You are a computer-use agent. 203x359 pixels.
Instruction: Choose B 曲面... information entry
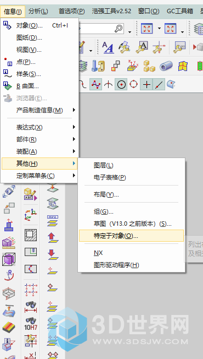(x=40, y=86)
